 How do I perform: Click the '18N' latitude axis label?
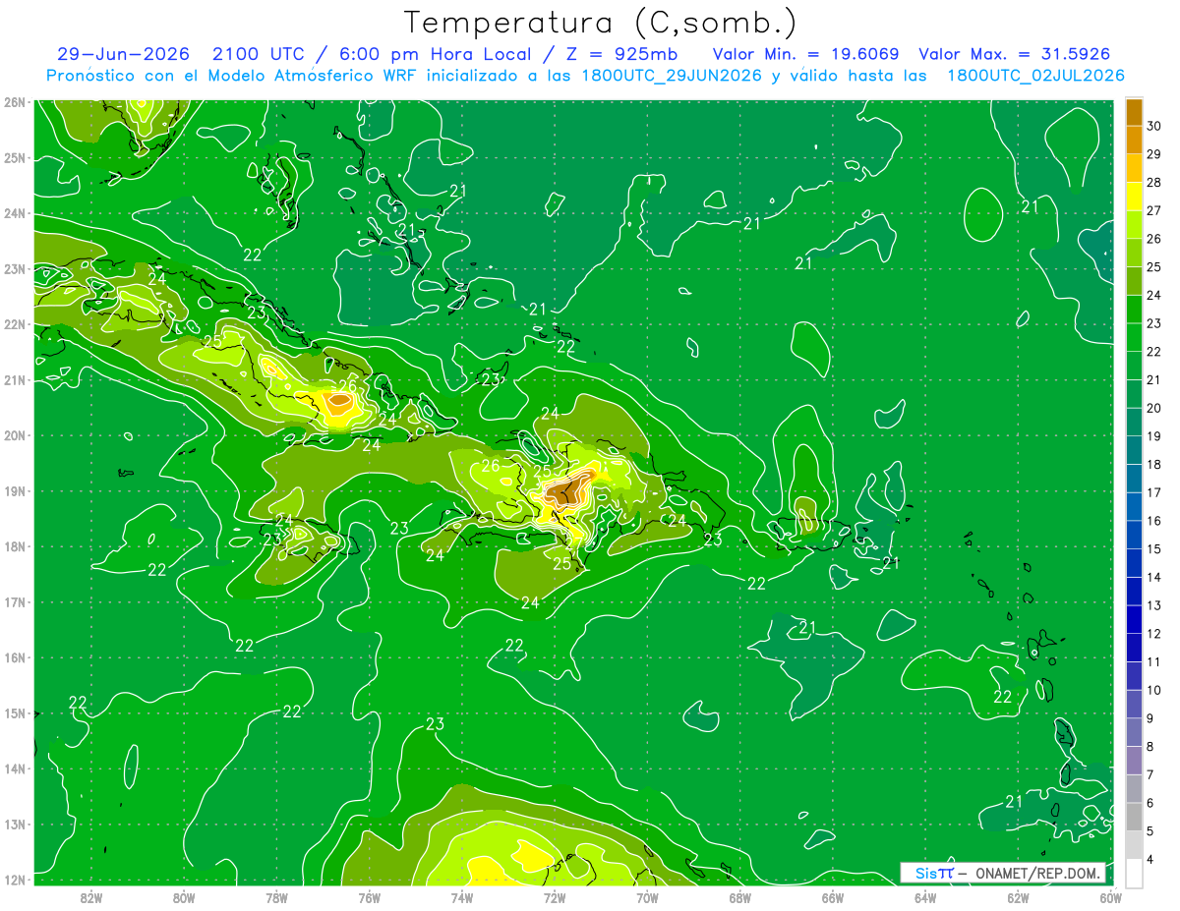coord(15,546)
